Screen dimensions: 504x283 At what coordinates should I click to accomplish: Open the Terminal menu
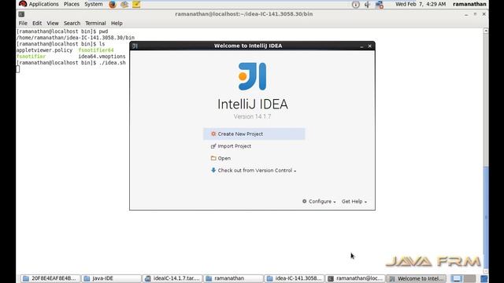[95, 23]
